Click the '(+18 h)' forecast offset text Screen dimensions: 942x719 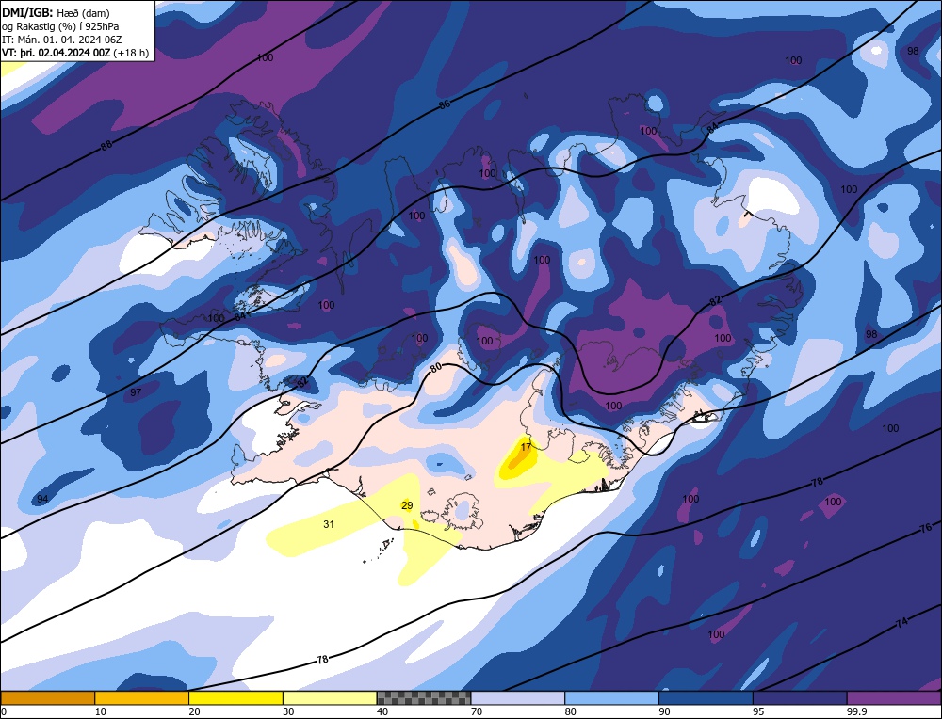tap(132, 53)
